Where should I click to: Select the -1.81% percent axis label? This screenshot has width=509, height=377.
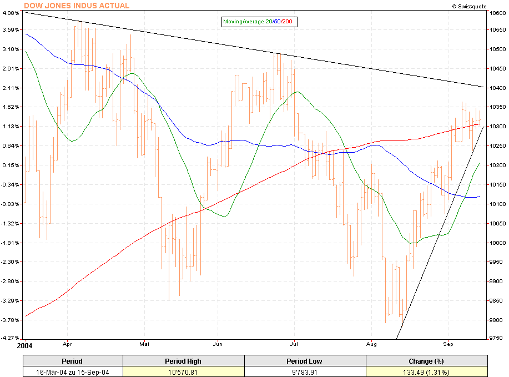(x=10, y=243)
